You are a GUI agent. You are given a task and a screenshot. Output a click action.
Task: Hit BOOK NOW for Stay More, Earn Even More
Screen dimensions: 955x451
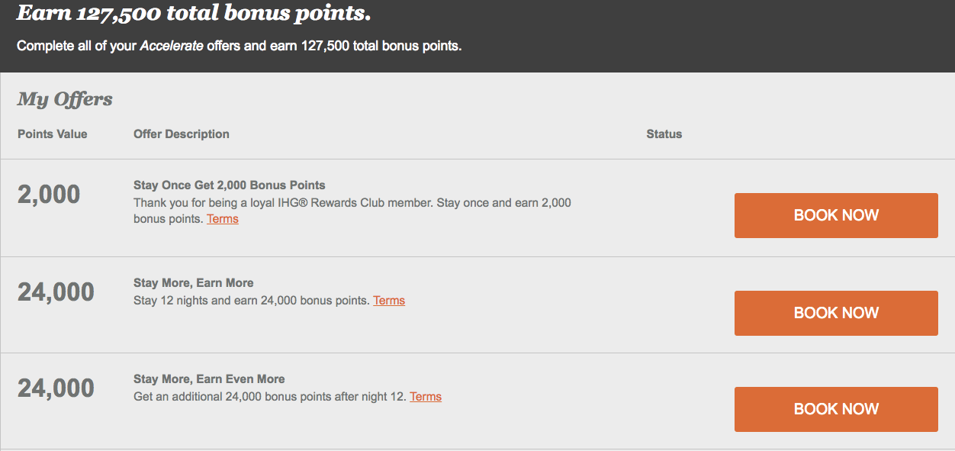click(836, 409)
